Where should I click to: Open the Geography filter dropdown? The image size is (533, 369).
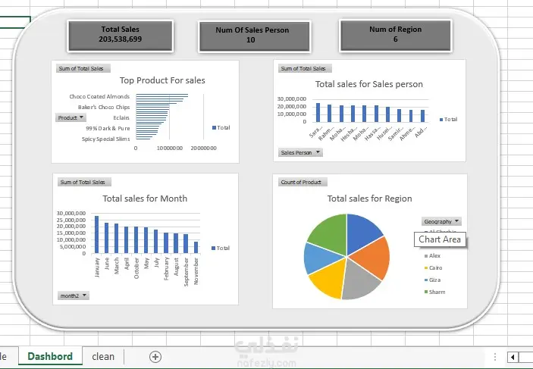coord(441,221)
